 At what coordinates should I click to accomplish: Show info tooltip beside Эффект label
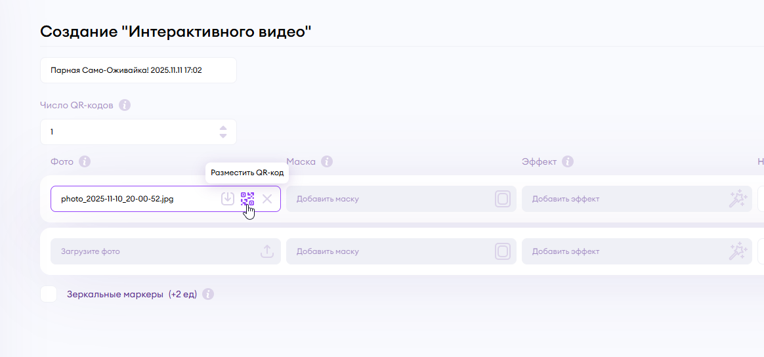[568, 161]
